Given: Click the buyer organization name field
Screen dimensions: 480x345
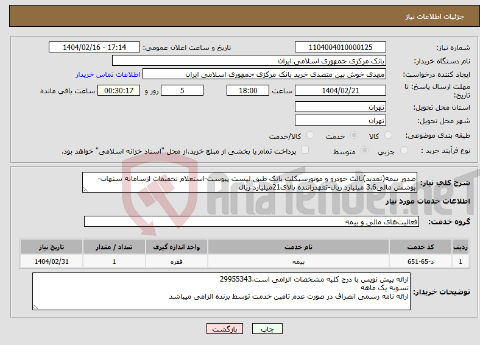Looking at the screenshot, I should [249, 61].
